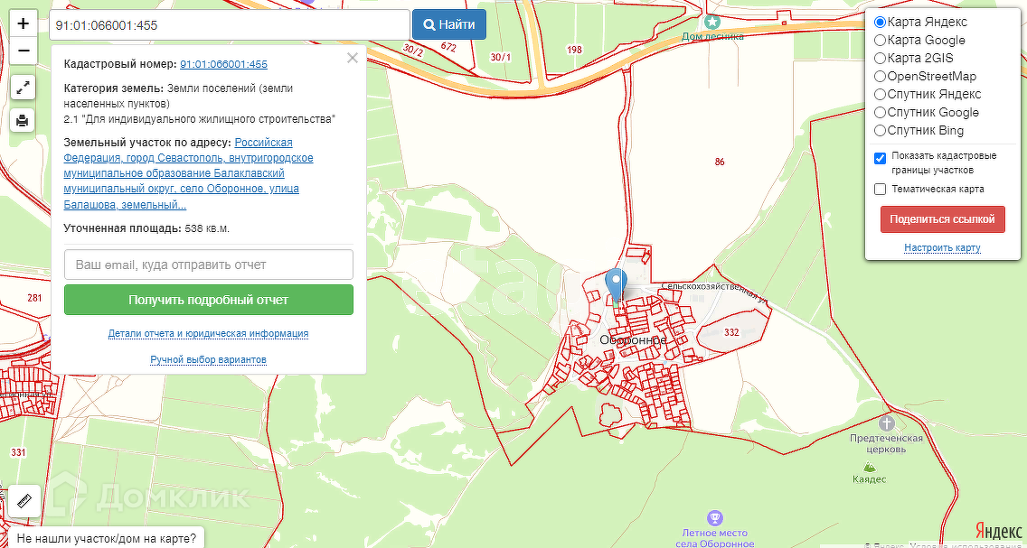Zoom in the map with plus button
Viewport: 1027px width, 548px height.
(x=23, y=24)
